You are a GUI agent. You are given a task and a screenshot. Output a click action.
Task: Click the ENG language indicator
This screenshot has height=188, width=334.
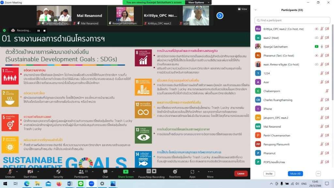(x=304, y=184)
